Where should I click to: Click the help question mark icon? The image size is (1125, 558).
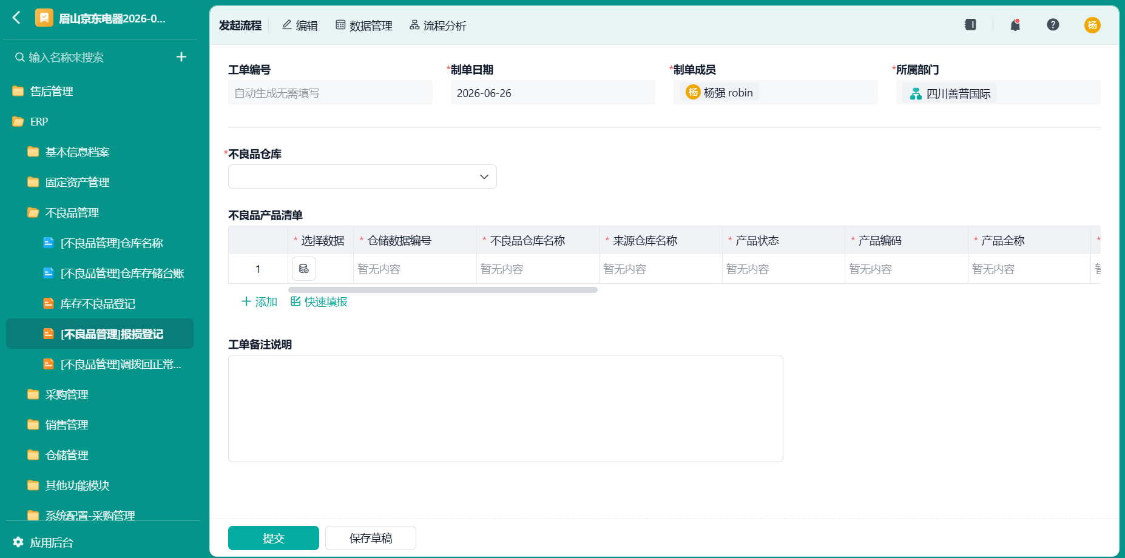click(1053, 25)
